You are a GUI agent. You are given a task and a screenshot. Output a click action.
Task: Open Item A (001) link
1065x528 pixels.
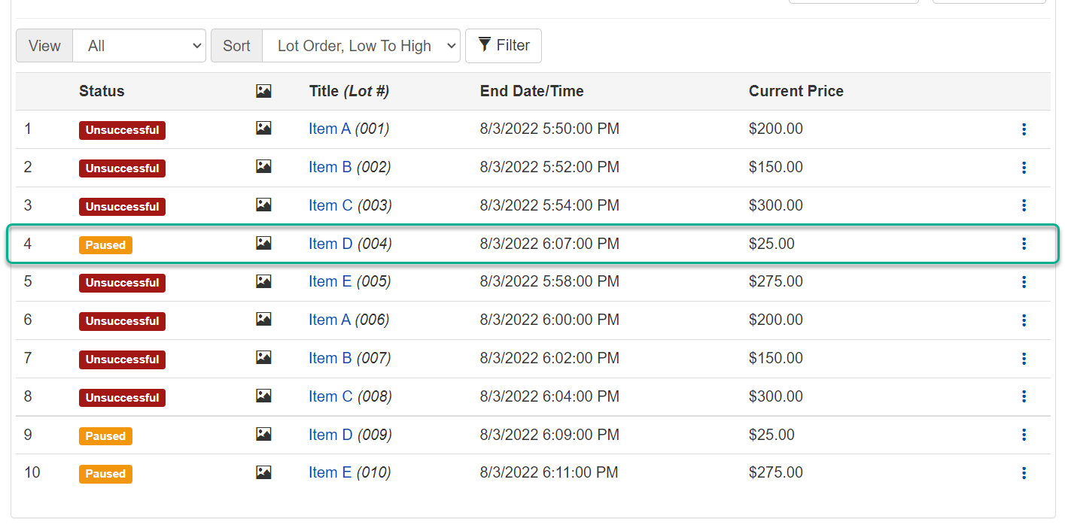point(330,129)
